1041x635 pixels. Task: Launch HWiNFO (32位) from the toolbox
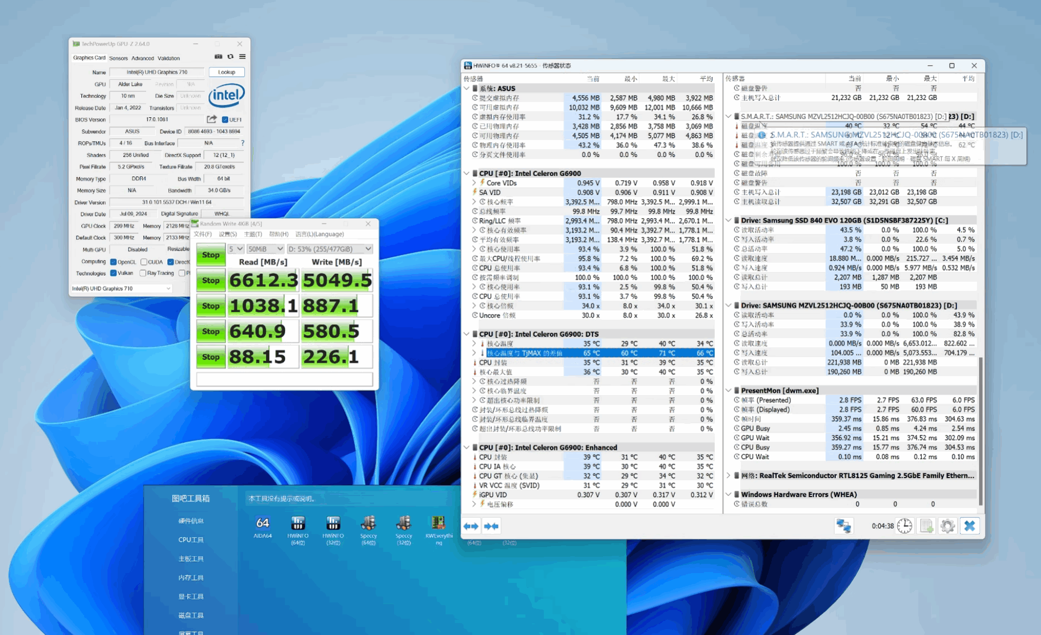[x=333, y=530]
